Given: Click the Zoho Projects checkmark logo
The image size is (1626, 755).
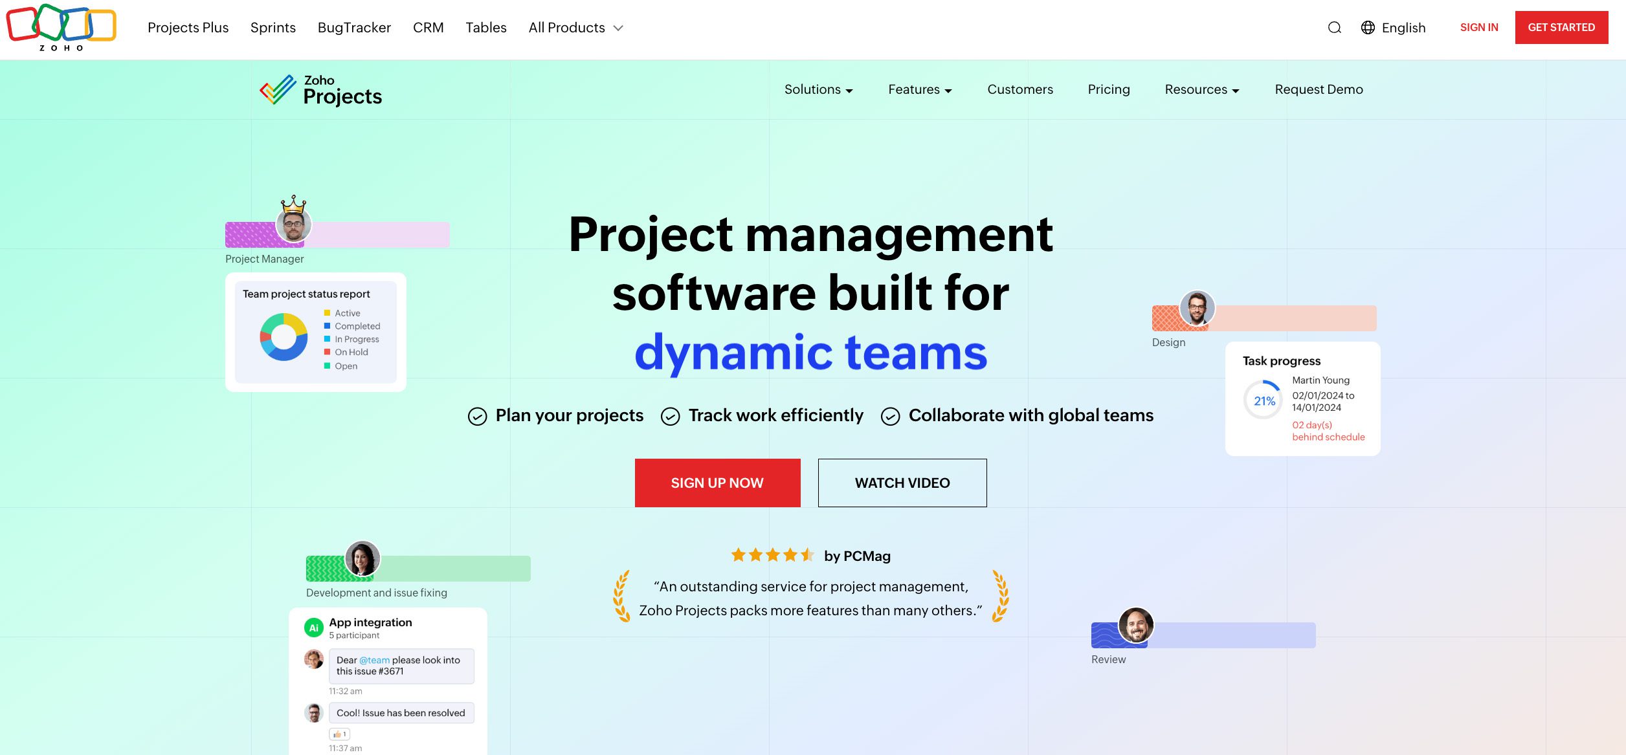Looking at the screenshot, I should (x=278, y=89).
